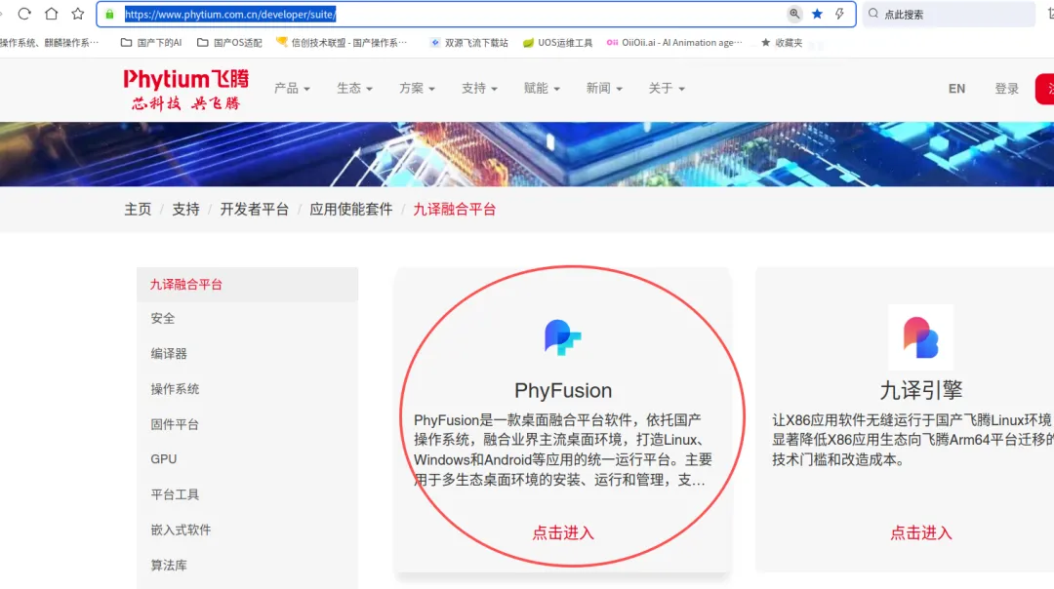Open the UOS运维工具 bookmark
The width and height of the screenshot is (1054, 589).
[x=557, y=42]
